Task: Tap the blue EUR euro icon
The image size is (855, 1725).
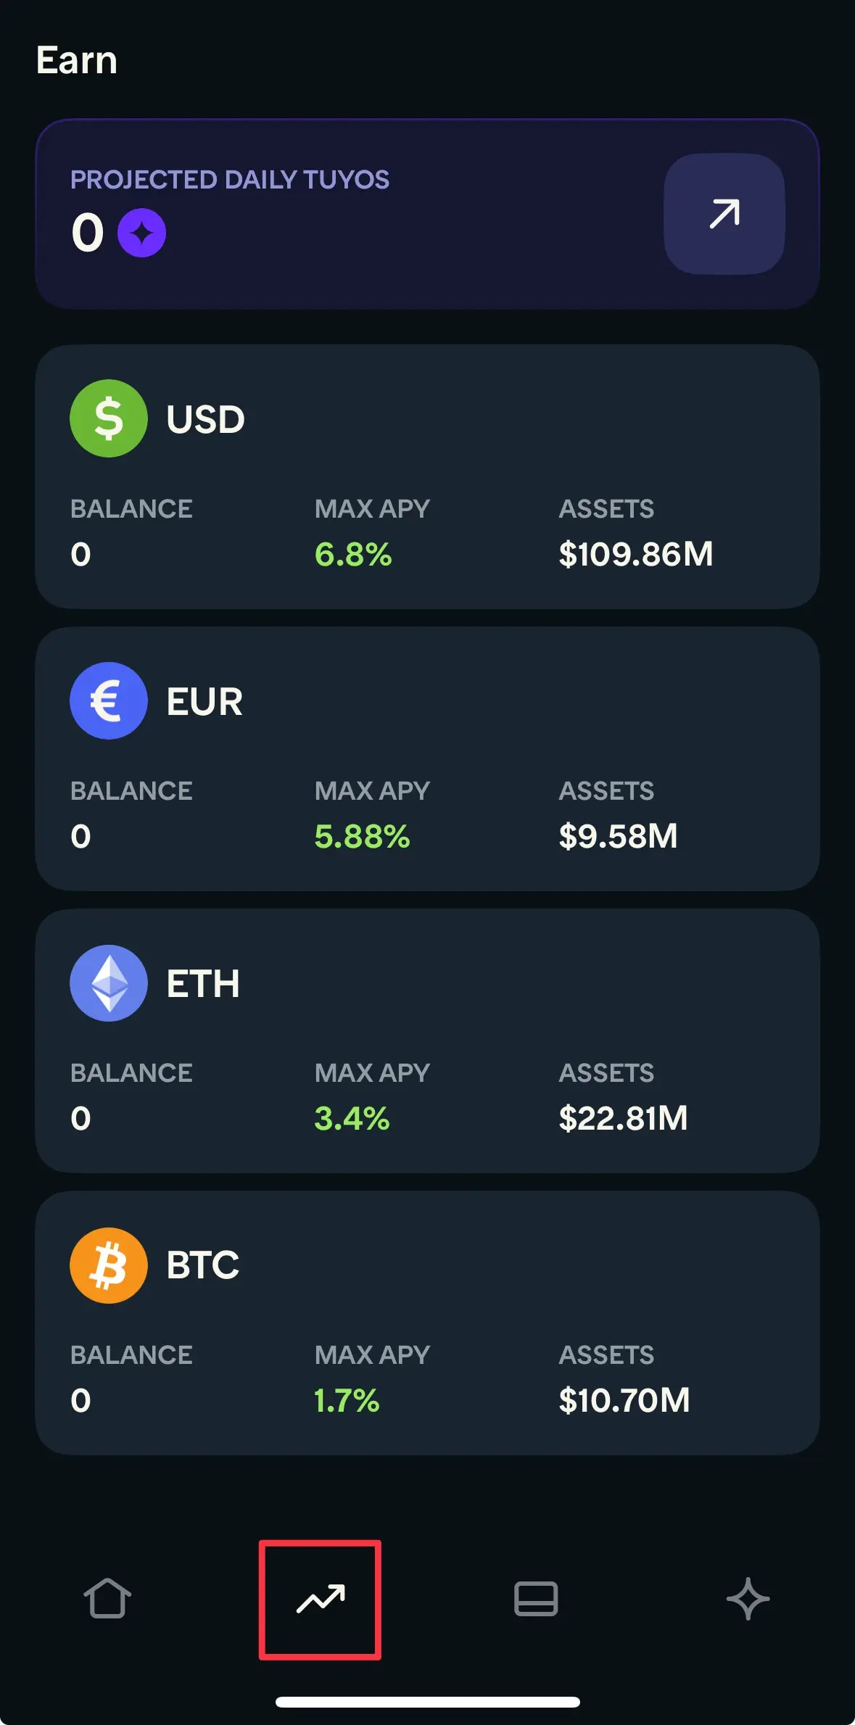Action: [x=109, y=700]
